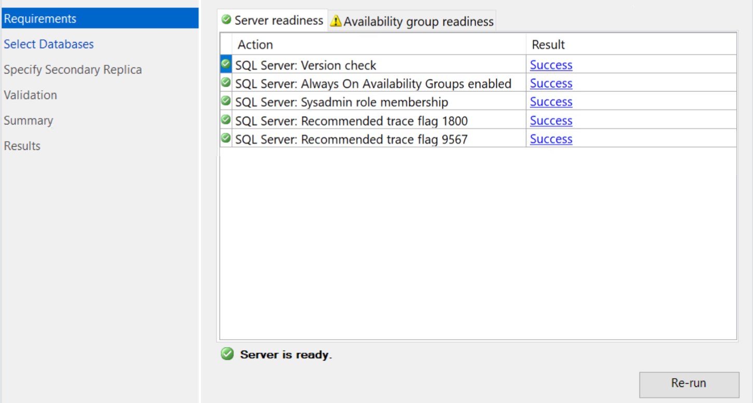753x403 pixels.
Task: Select 'SQL Server: Always On Availability Groups enabled' text
Action: [x=373, y=84]
